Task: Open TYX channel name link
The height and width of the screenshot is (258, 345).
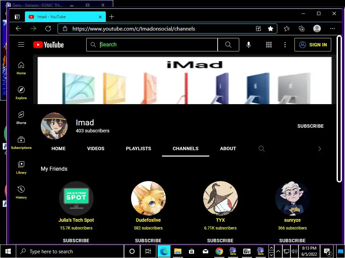Action: 220,220
